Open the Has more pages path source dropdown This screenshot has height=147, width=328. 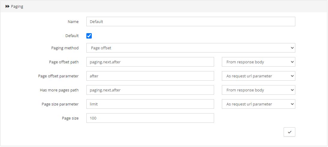(x=258, y=90)
